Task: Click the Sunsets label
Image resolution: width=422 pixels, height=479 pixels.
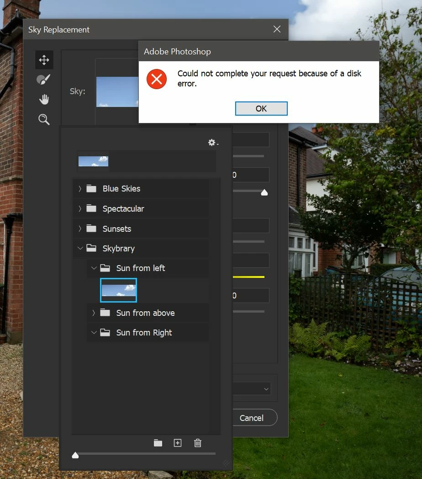Action: pos(117,229)
